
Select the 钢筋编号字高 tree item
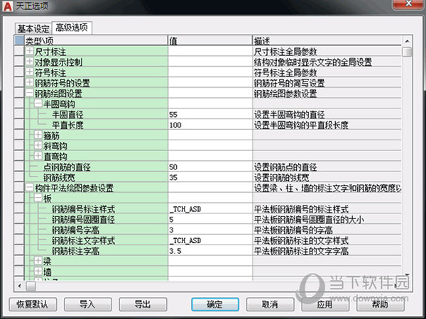[x=75, y=230]
